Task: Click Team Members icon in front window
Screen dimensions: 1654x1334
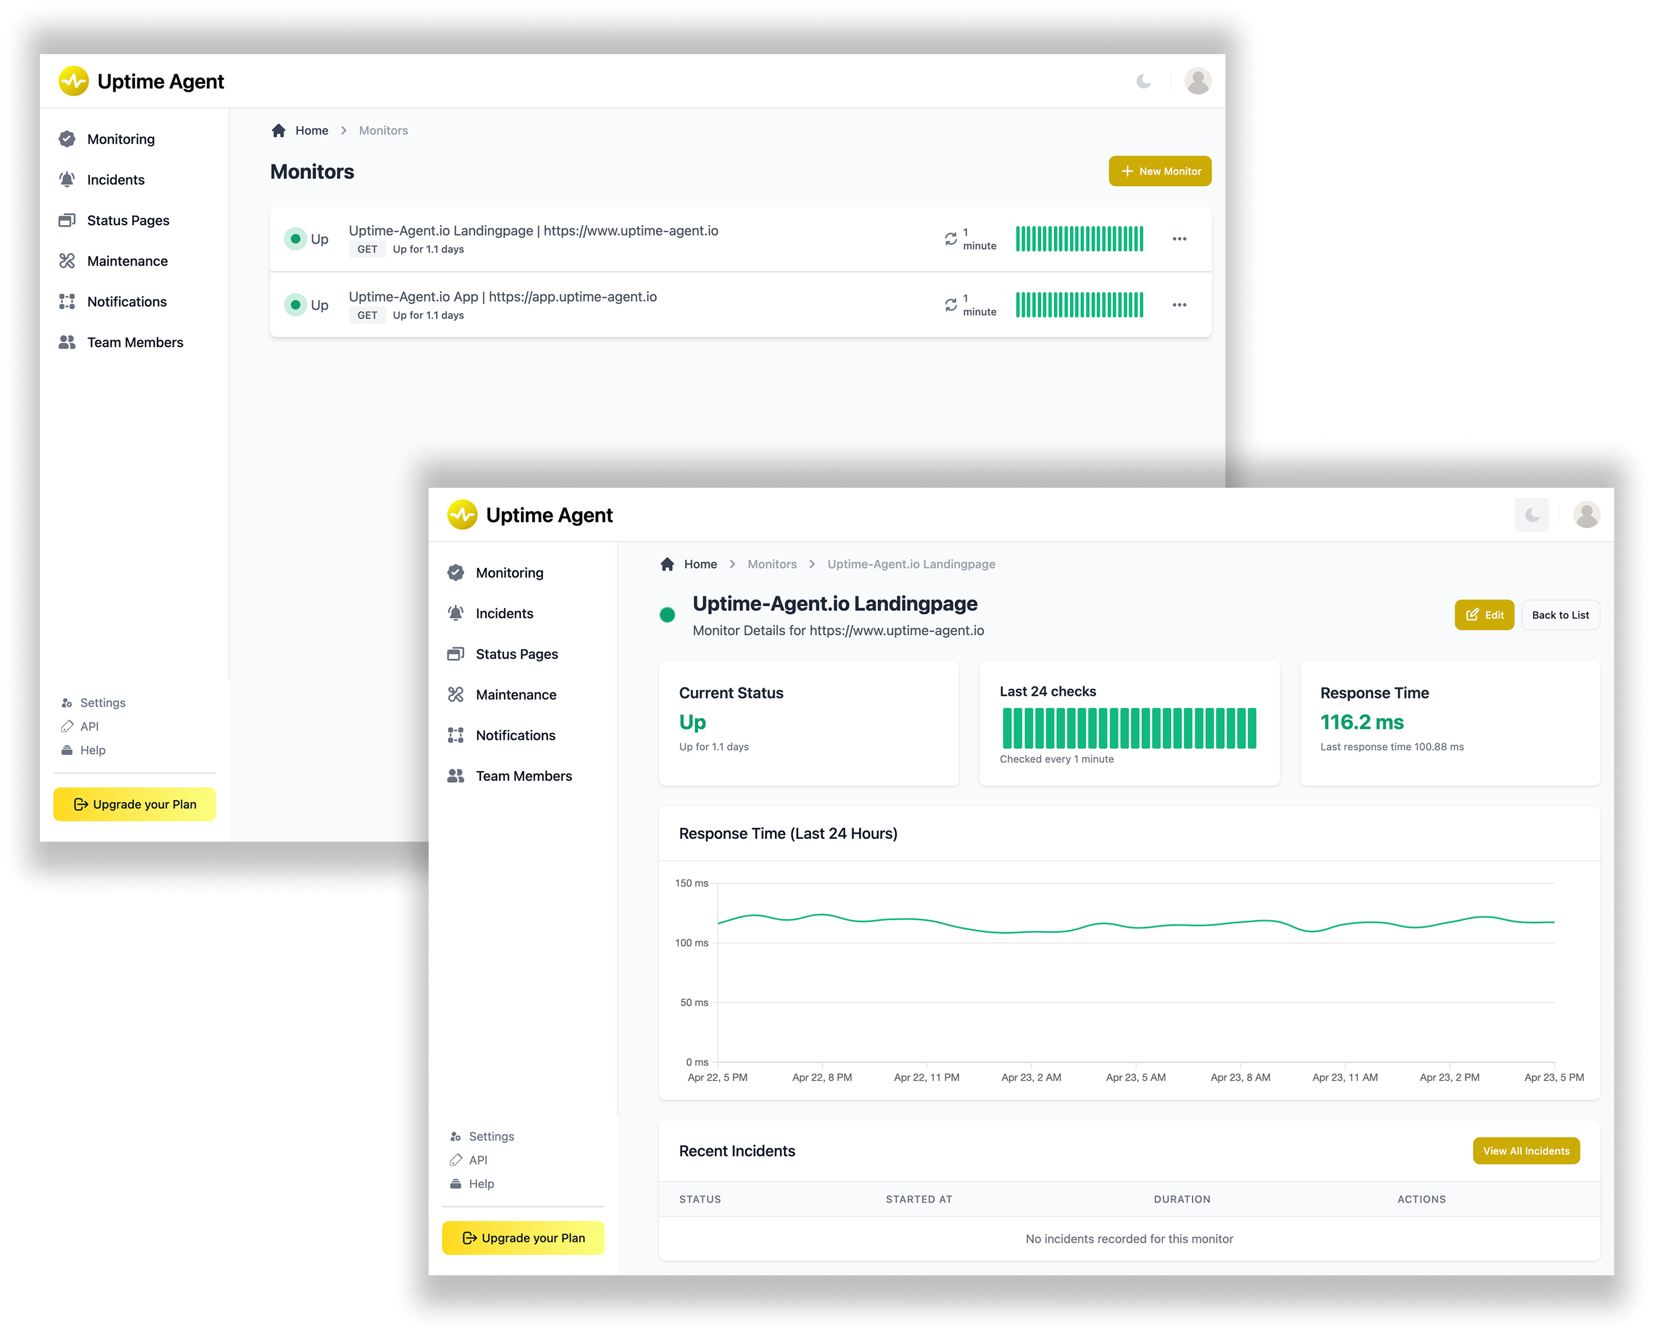Action: click(456, 776)
